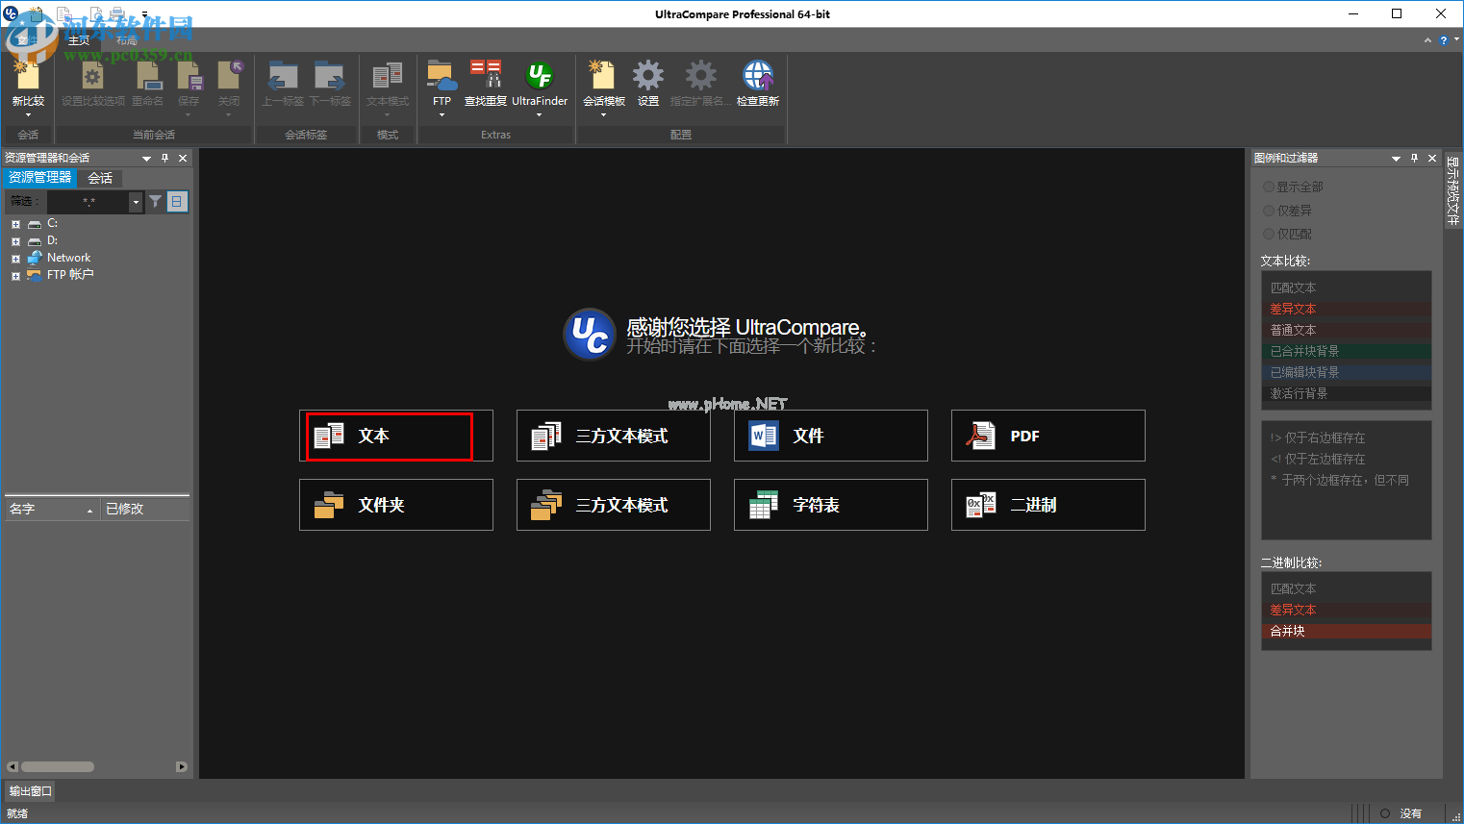Click the 保存 save session icon
The image size is (1464, 824).
point(189,76)
